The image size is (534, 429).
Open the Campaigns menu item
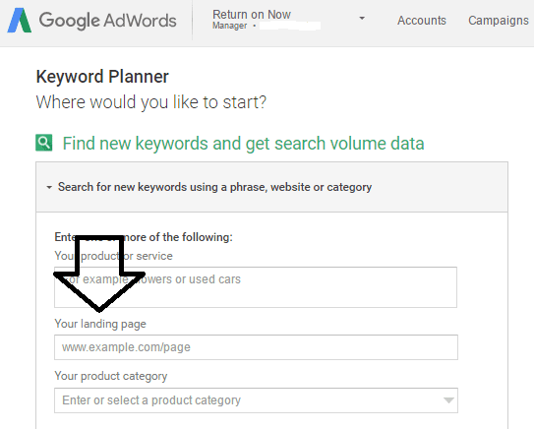point(499,21)
